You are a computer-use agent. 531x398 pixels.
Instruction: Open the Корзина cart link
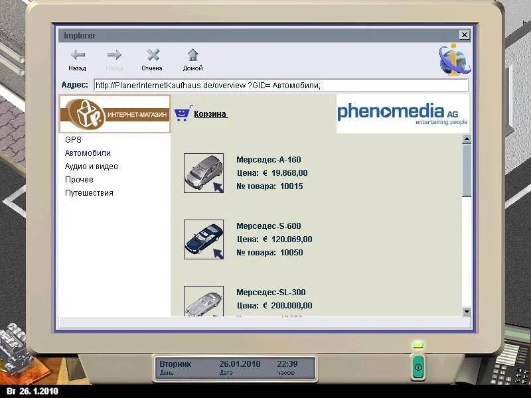[210, 114]
